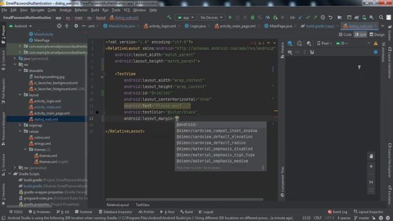Click the master git branch in status bar

[362, 218]
